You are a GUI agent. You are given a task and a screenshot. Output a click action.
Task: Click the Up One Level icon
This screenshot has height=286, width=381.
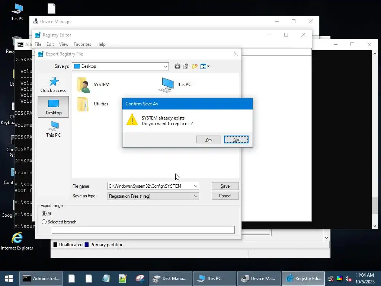(x=186, y=66)
